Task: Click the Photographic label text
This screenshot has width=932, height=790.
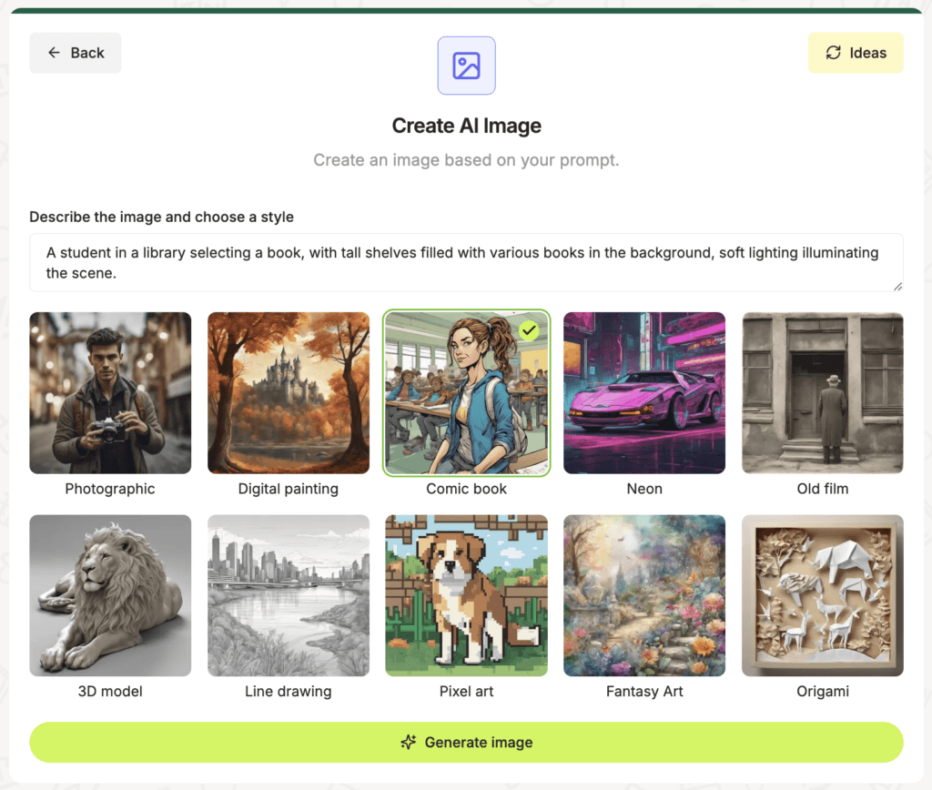Action: point(110,489)
